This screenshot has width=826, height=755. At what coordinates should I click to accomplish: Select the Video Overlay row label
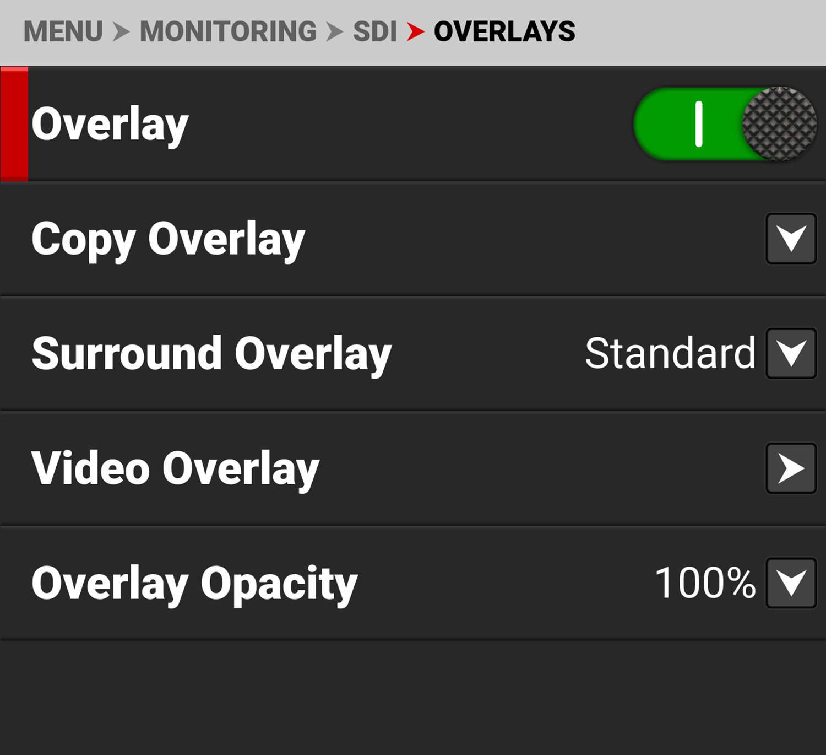pos(175,469)
